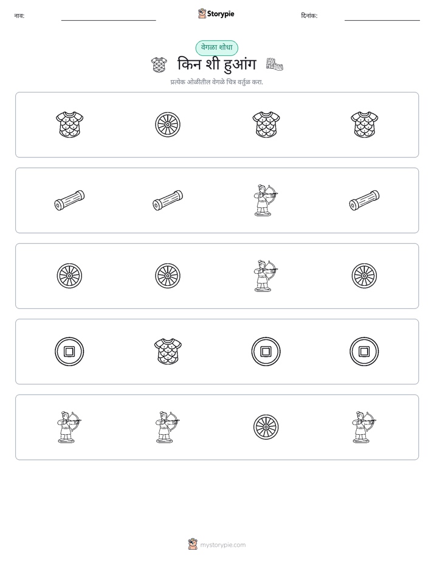434x562 pixels.
Task: Select the first coin in row four
Action: 69,352
